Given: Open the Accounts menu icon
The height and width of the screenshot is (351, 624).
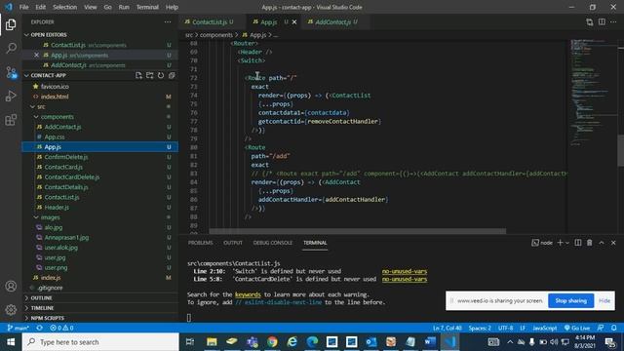Looking at the screenshot, I should (x=11, y=286).
